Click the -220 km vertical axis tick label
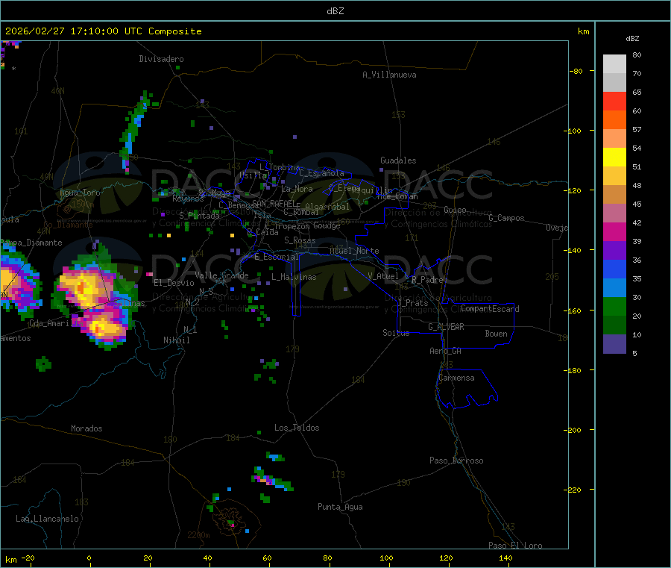 [574, 490]
